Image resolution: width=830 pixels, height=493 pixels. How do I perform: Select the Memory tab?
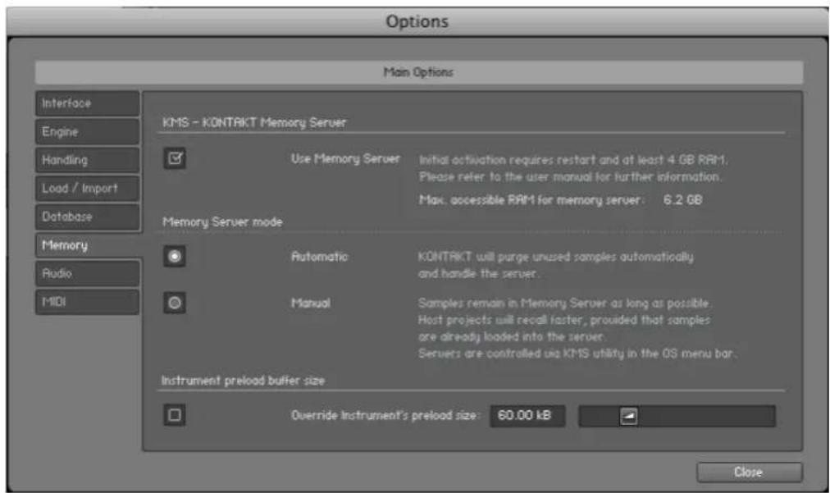89,245
